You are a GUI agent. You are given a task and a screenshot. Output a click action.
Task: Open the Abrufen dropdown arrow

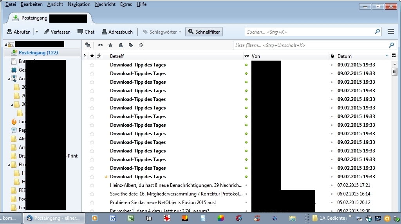(x=36, y=32)
